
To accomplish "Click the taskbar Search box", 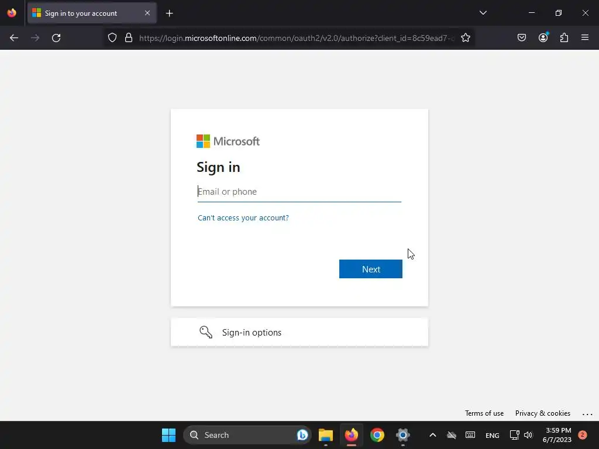I will pos(247,435).
